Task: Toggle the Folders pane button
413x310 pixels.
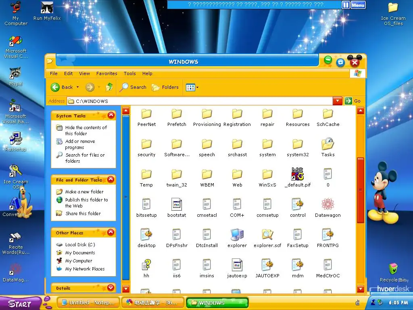Action: [165, 87]
